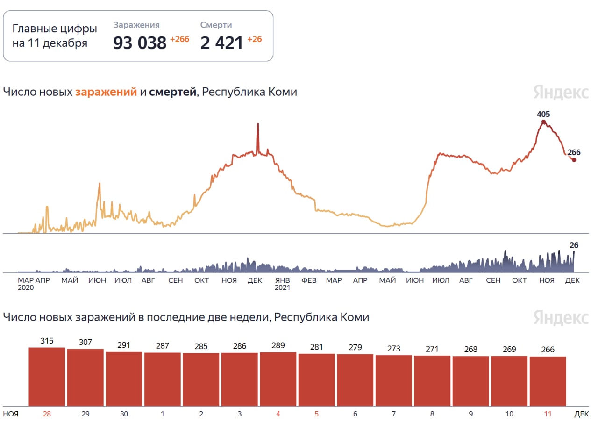Select the bar labeled 291 for November 30
Screen dimensions: 598x430
(124, 379)
